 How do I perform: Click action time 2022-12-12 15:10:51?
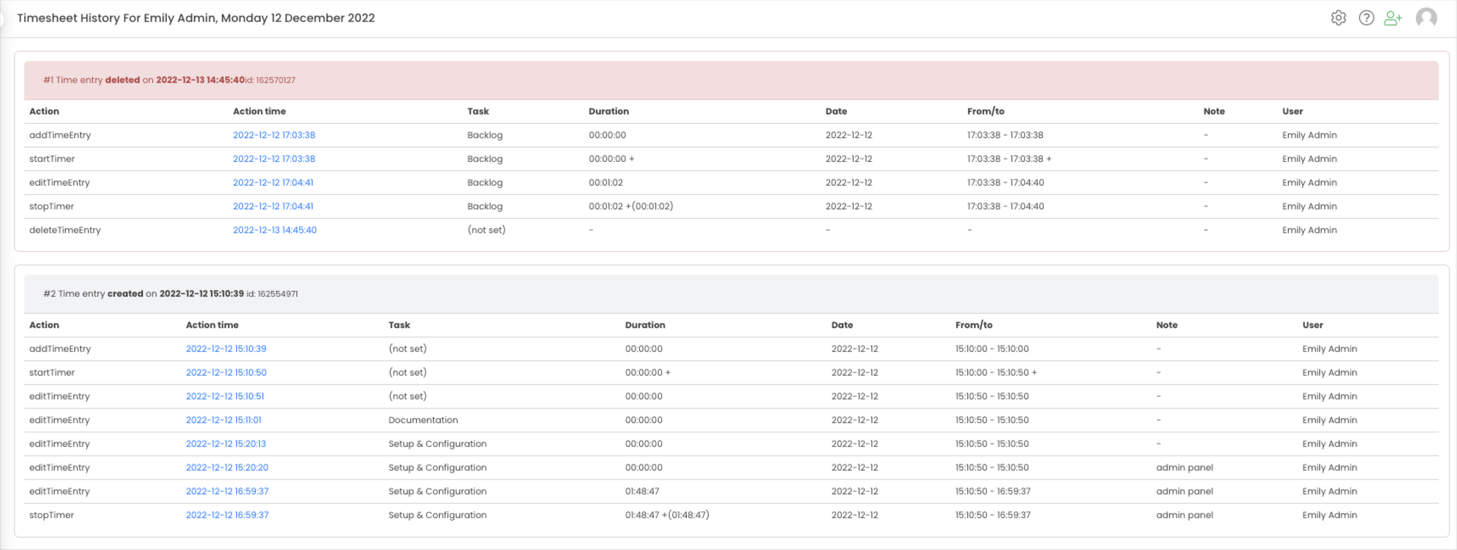coord(225,396)
